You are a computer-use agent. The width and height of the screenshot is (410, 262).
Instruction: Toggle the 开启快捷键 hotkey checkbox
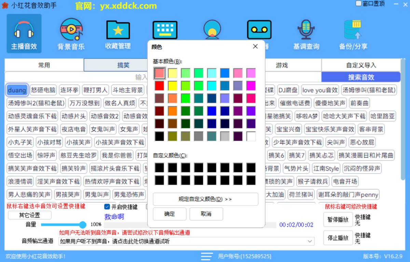(x=107, y=206)
